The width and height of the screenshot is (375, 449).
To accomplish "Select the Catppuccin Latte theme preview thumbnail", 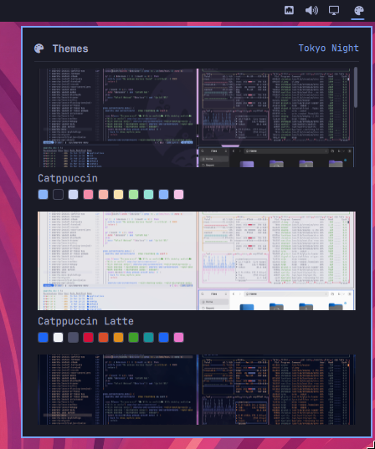I will (197, 261).
